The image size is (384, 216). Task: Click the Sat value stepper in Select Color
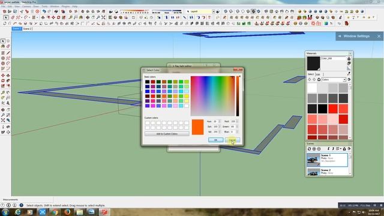pos(220,127)
